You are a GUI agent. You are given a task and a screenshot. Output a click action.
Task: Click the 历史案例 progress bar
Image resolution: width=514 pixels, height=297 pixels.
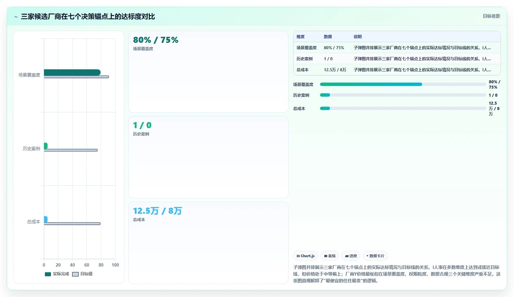point(403,95)
